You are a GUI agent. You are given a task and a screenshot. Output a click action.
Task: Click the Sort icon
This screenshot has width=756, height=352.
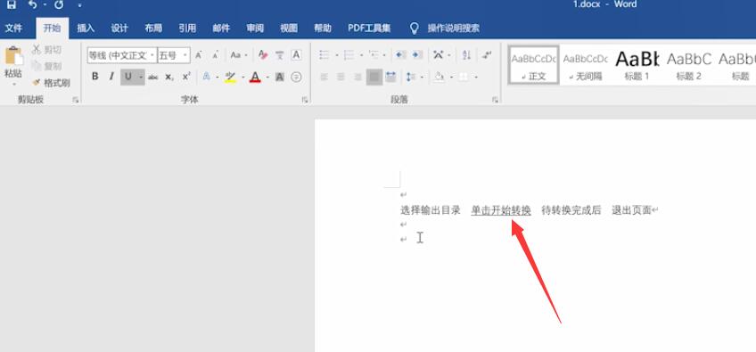click(466, 55)
